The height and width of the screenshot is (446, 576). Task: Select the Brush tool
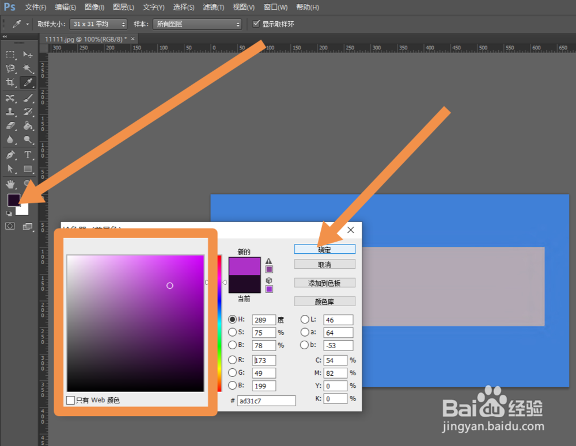coord(28,98)
